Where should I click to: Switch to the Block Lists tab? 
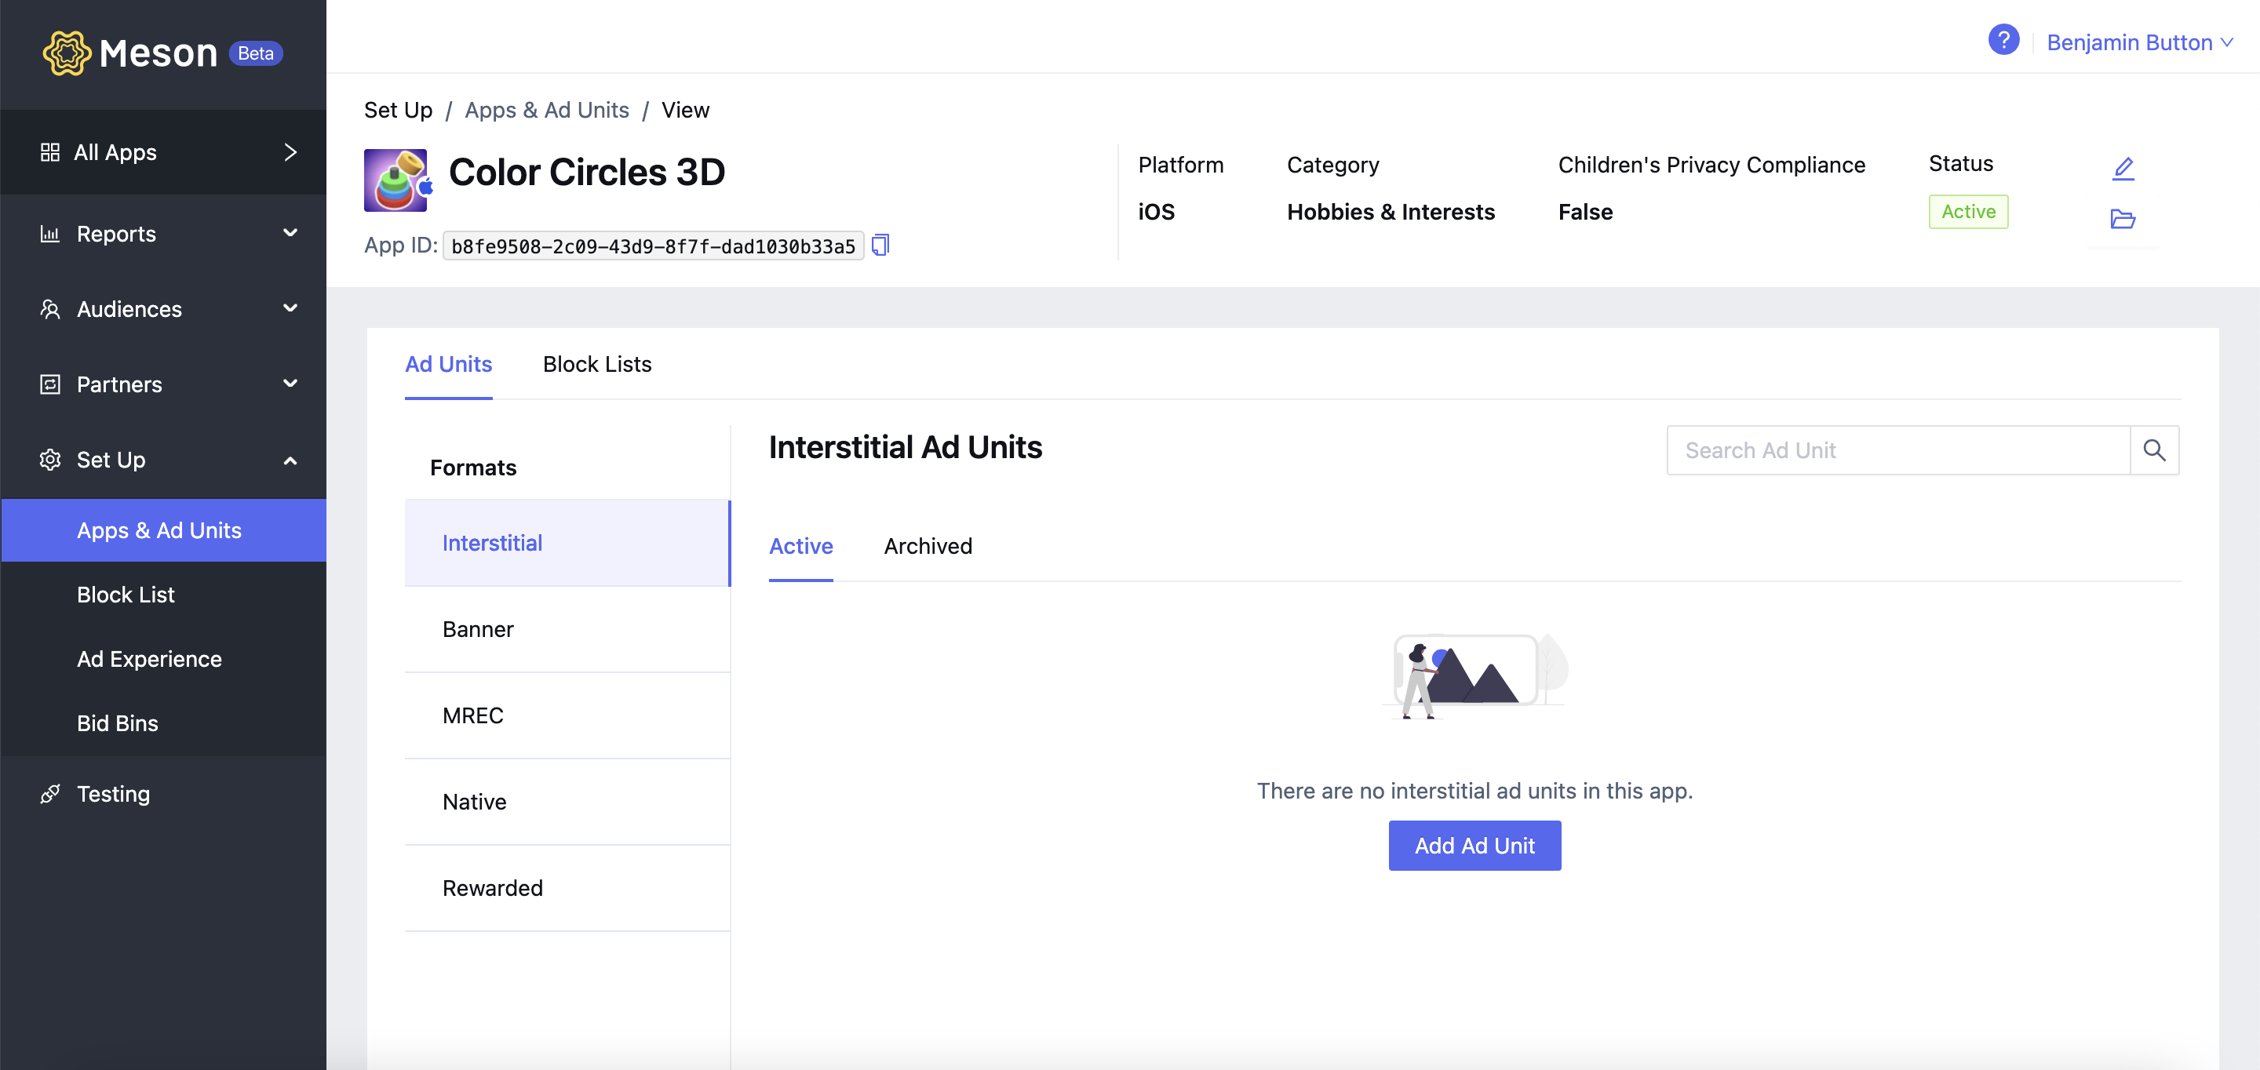[596, 364]
